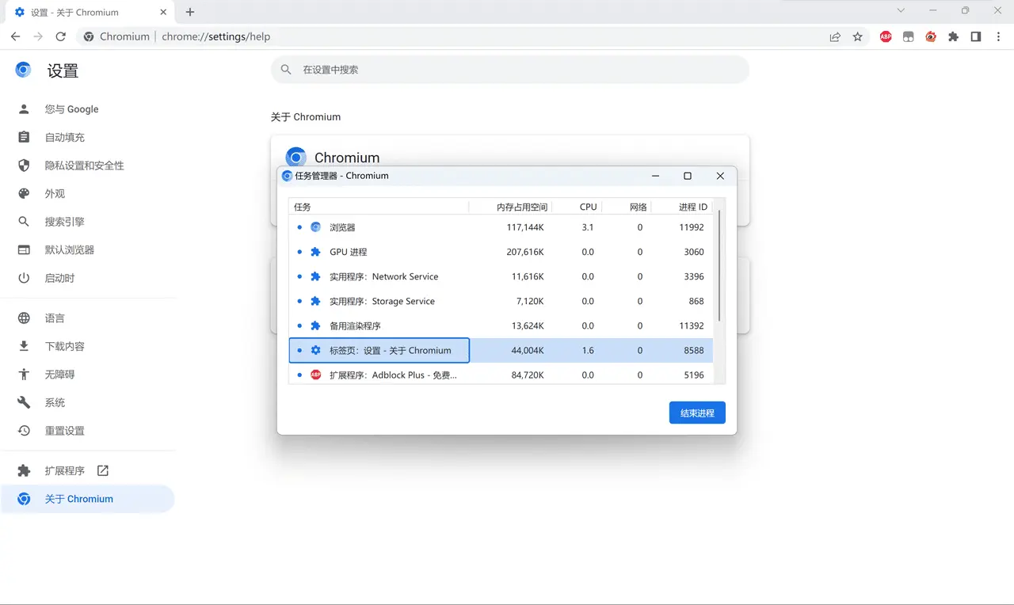The width and height of the screenshot is (1014, 605).
Task: Bookmark this page with star icon
Action: (x=857, y=36)
